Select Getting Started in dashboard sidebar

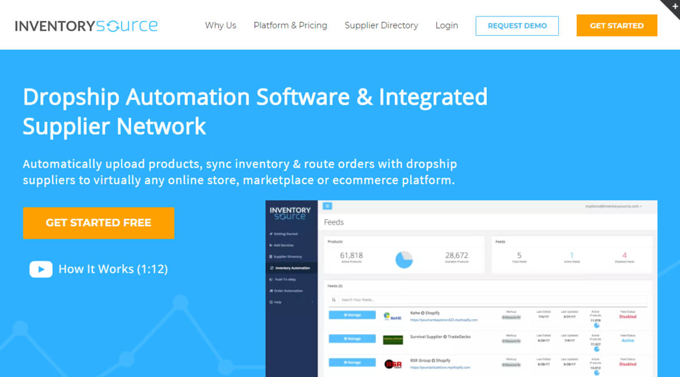(x=285, y=234)
